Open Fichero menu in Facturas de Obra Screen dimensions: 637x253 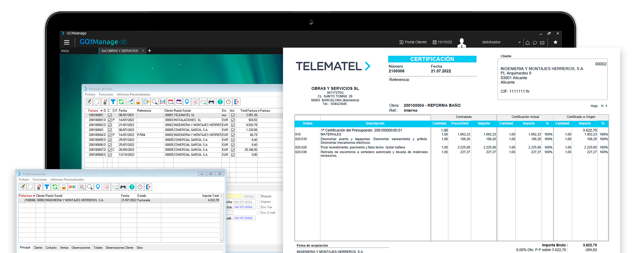[x=90, y=95]
